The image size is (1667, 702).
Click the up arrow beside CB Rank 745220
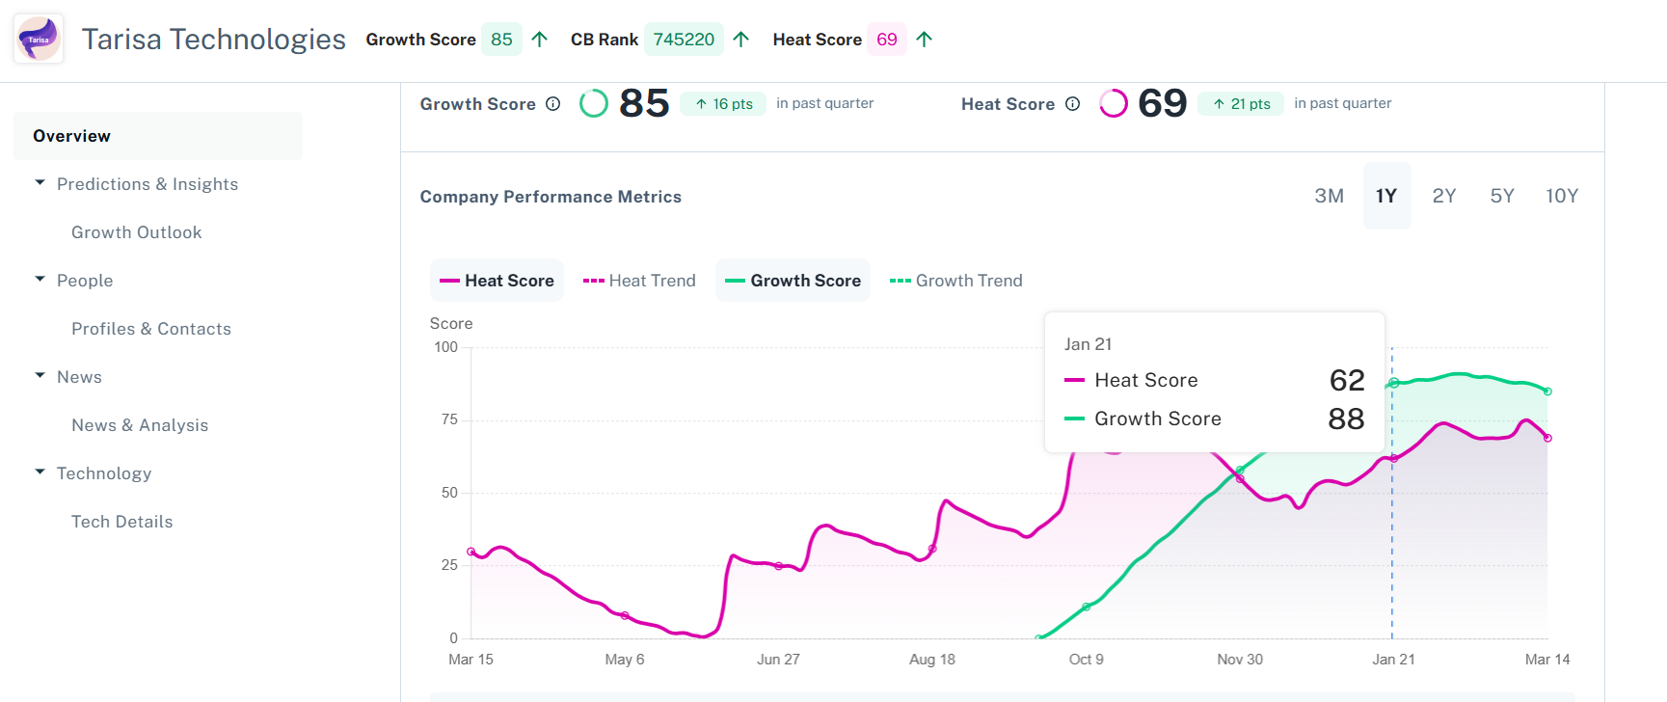(x=740, y=40)
